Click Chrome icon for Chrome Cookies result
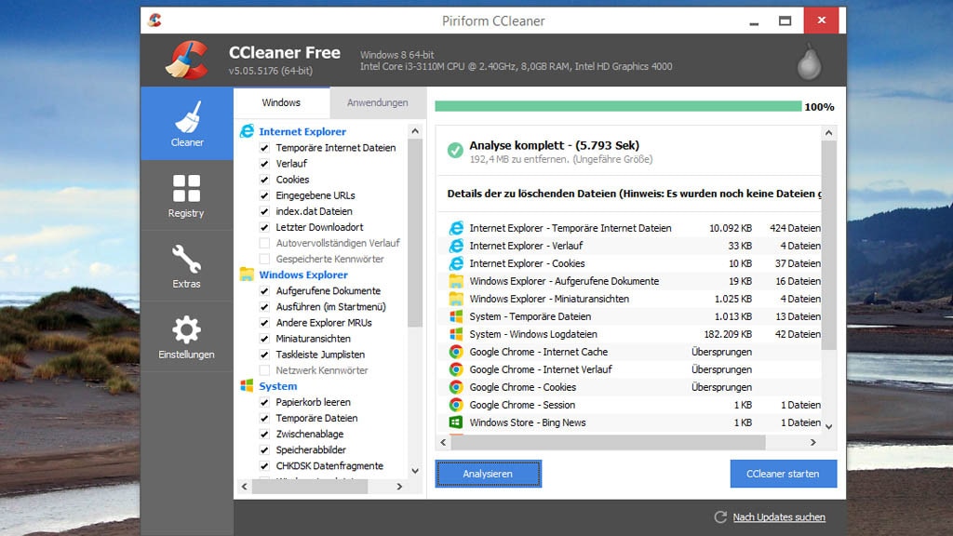Image resolution: width=953 pixels, height=536 pixels. (456, 386)
